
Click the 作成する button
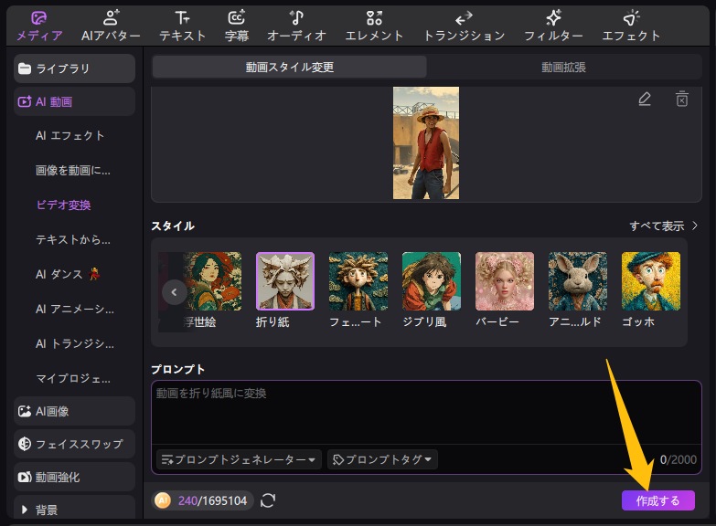pos(657,500)
